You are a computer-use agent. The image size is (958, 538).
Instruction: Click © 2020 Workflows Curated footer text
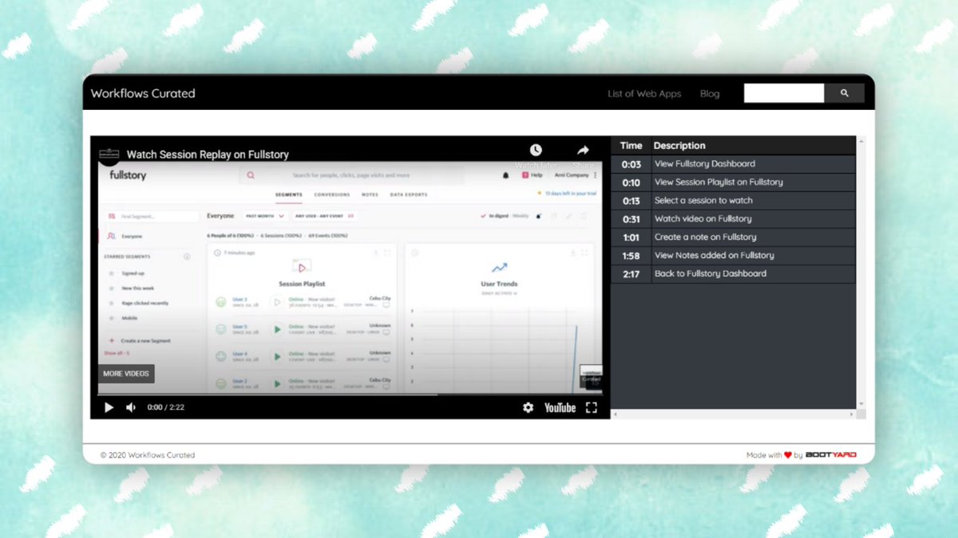coord(148,455)
